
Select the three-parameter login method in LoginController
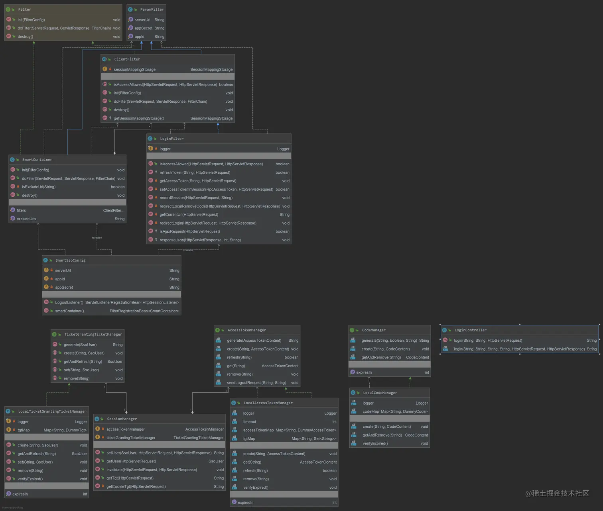(x=520, y=341)
